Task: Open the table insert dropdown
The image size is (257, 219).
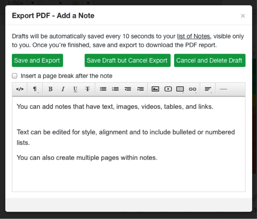Action: (x=180, y=89)
